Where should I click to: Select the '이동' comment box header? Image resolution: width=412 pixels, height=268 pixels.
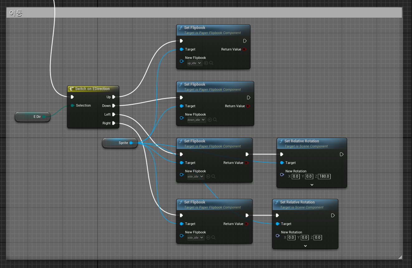[204, 13]
